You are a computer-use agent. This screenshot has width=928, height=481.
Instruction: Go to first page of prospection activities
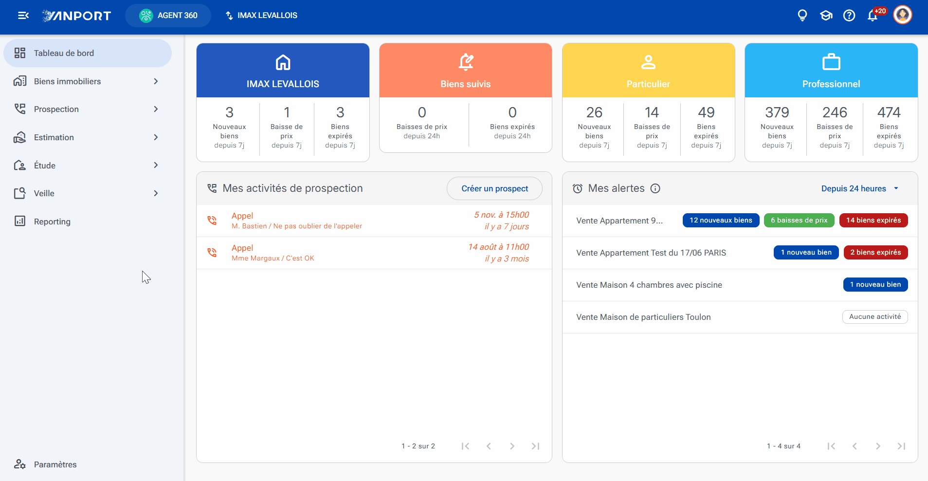tap(465, 446)
